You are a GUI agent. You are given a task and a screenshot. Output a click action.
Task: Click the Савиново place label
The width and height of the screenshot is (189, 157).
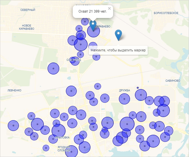pyautogui.click(x=172, y=81)
